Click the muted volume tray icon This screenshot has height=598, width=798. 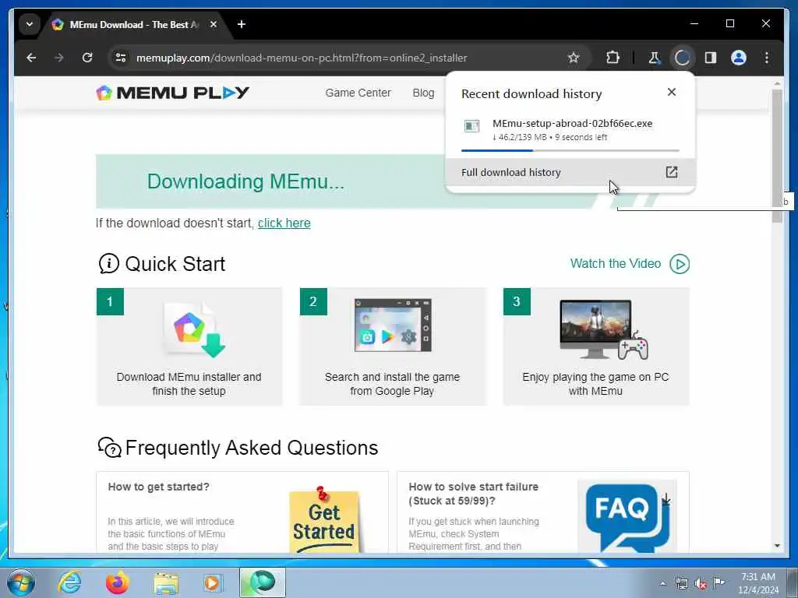tap(701, 584)
